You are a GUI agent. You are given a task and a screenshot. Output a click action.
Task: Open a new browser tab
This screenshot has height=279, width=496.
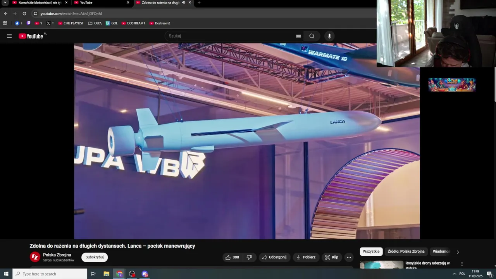click(x=199, y=3)
